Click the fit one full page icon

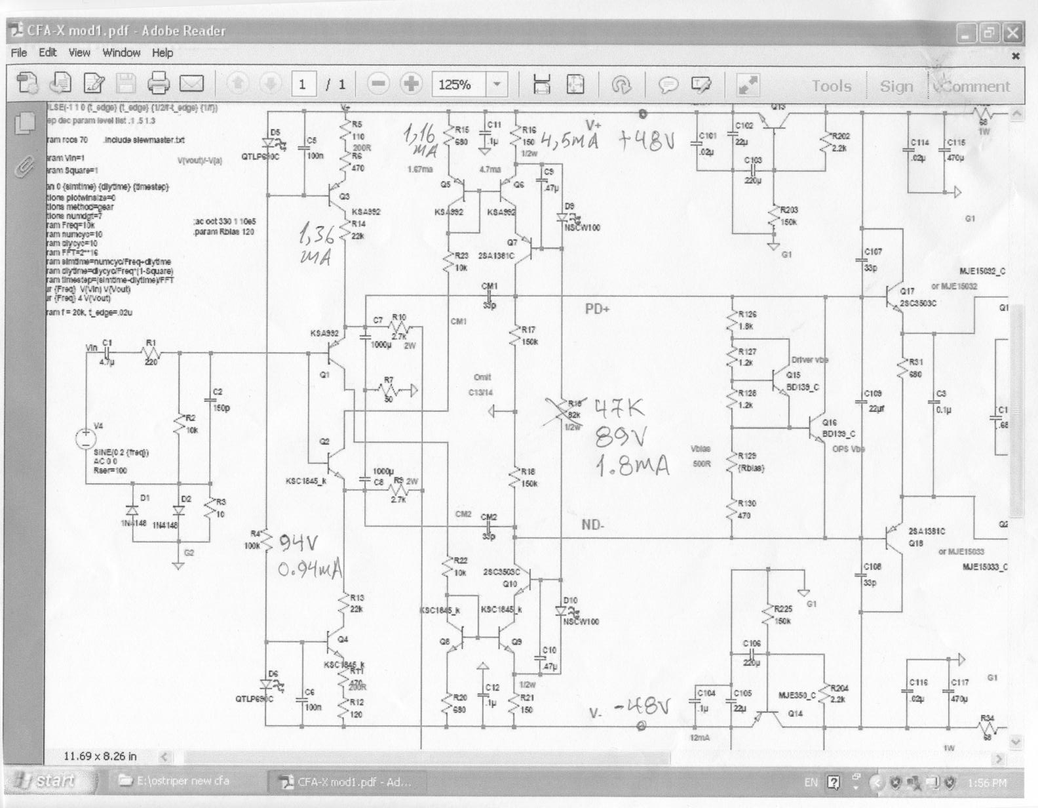point(575,84)
